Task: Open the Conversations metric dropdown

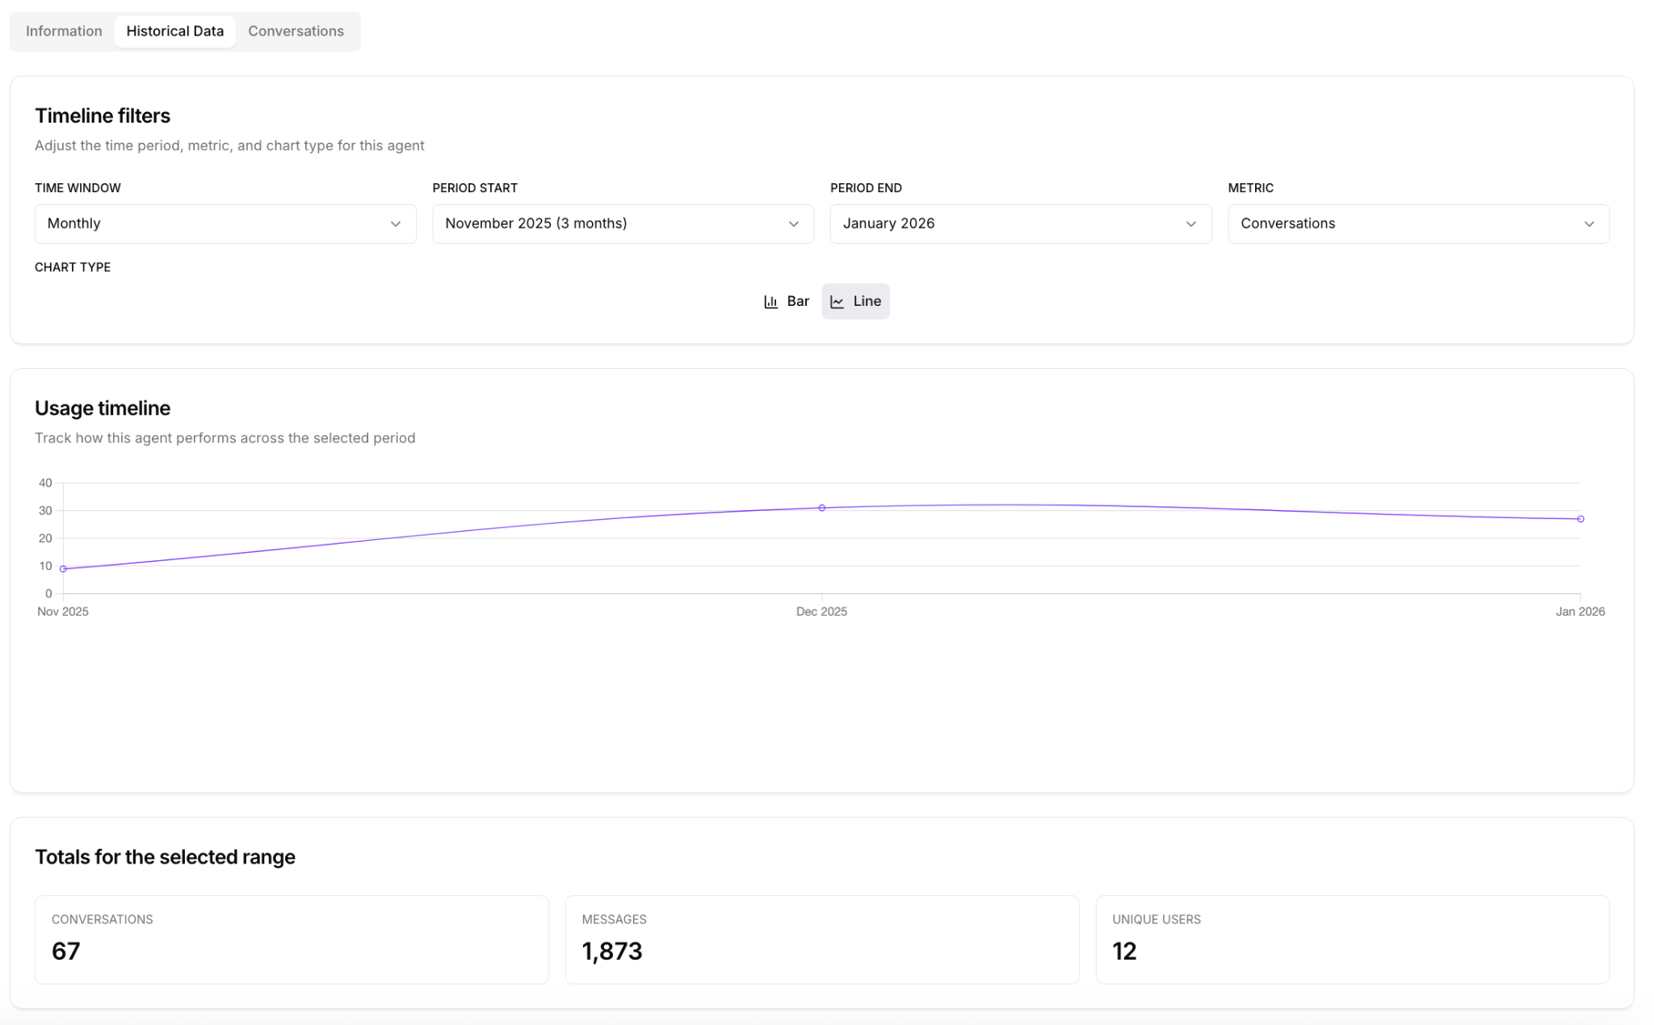Action: 1417,224
